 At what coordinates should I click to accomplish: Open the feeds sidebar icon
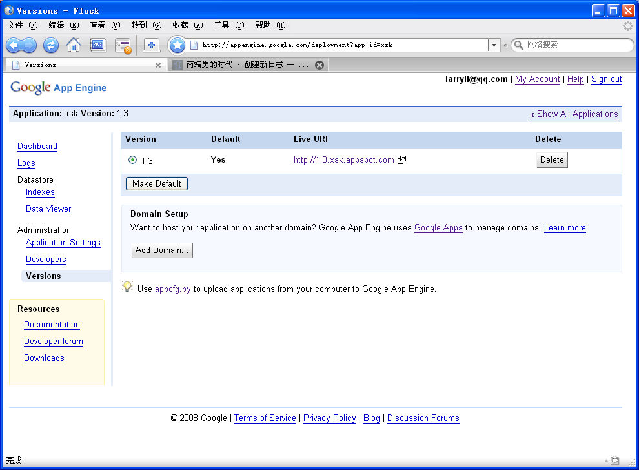(123, 46)
